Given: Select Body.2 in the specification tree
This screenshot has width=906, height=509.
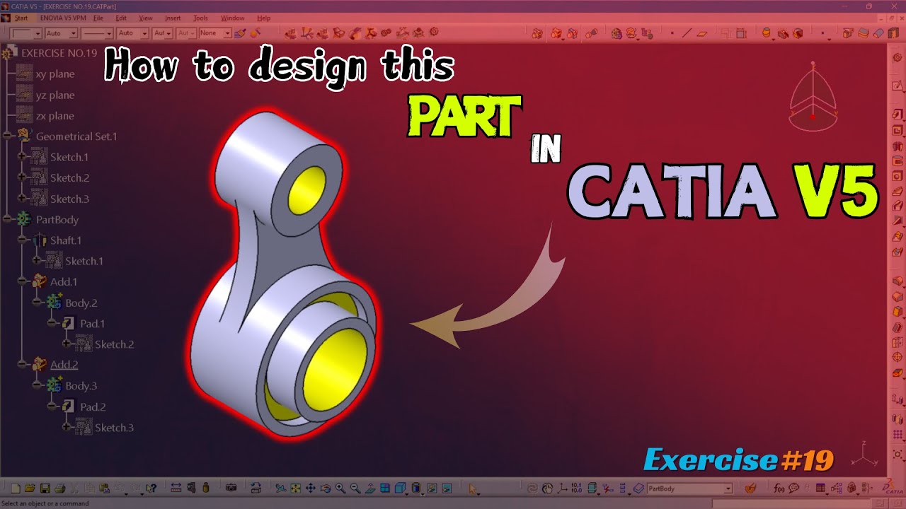Looking at the screenshot, I should 81,303.
